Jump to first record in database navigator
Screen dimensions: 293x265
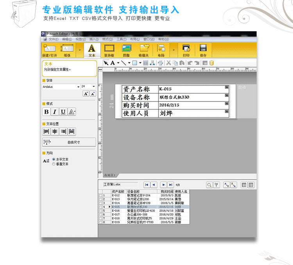(146, 185)
